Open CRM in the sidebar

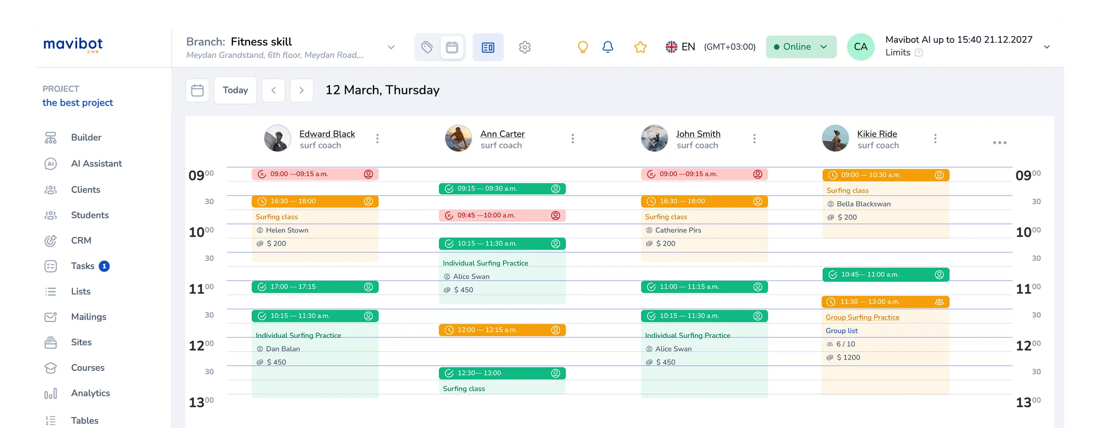(81, 240)
